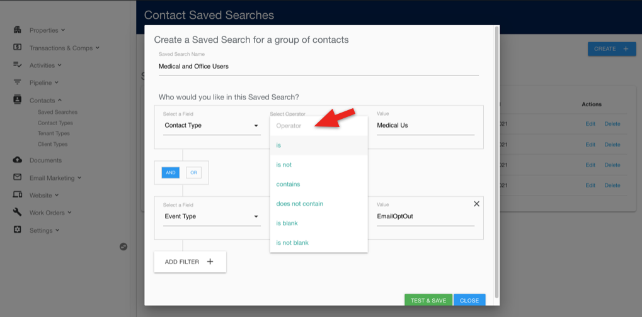
Task: Expand the Settings menu
Action: 57,230
